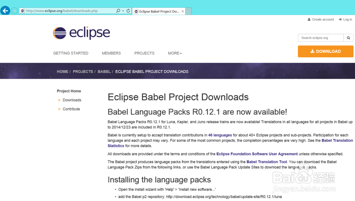
Task: Click ECLIPSE BABEL PROJECT DOWNLOADS breadcrumb text
Action: [152, 72]
